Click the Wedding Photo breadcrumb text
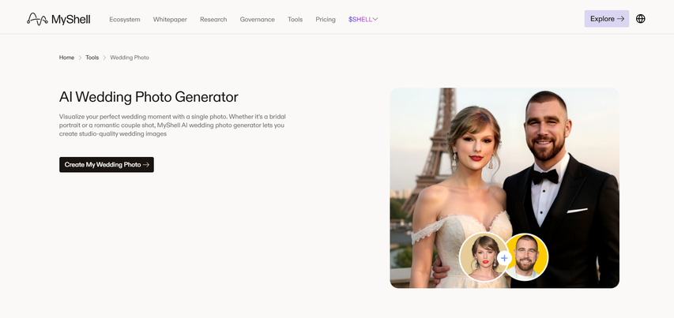 pyautogui.click(x=130, y=58)
